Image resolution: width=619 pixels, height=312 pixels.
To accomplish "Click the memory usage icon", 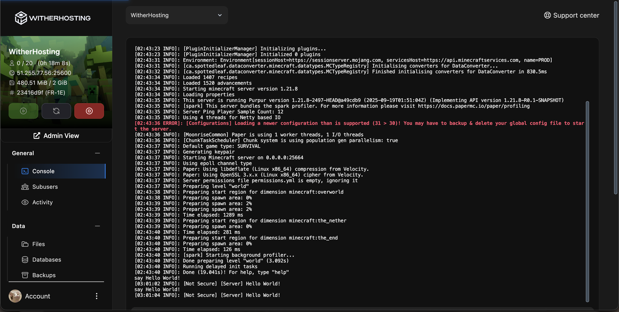I will coord(12,83).
